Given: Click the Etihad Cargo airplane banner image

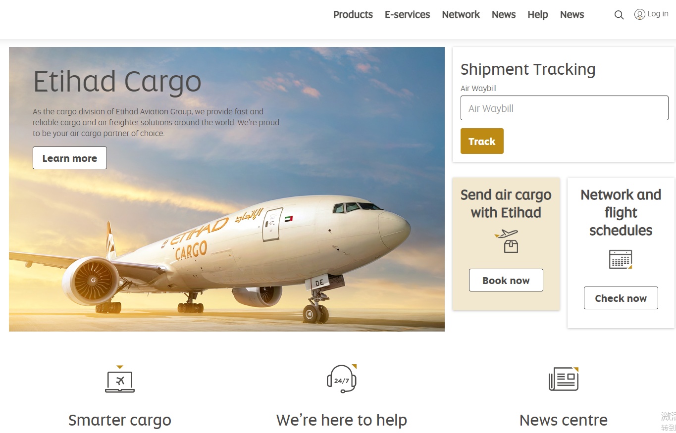Looking at the screenshot, I should [x=227, y=189].
